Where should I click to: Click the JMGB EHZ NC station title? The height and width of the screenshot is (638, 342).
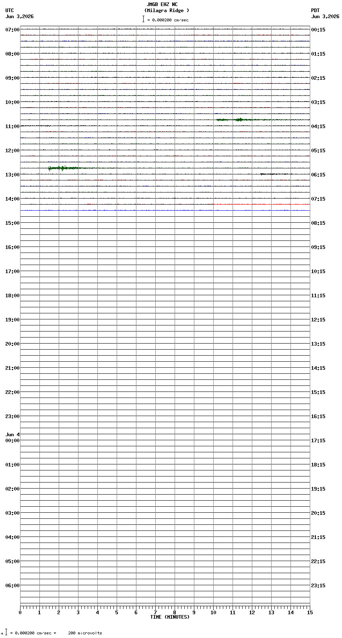click(x=162, y=4)
